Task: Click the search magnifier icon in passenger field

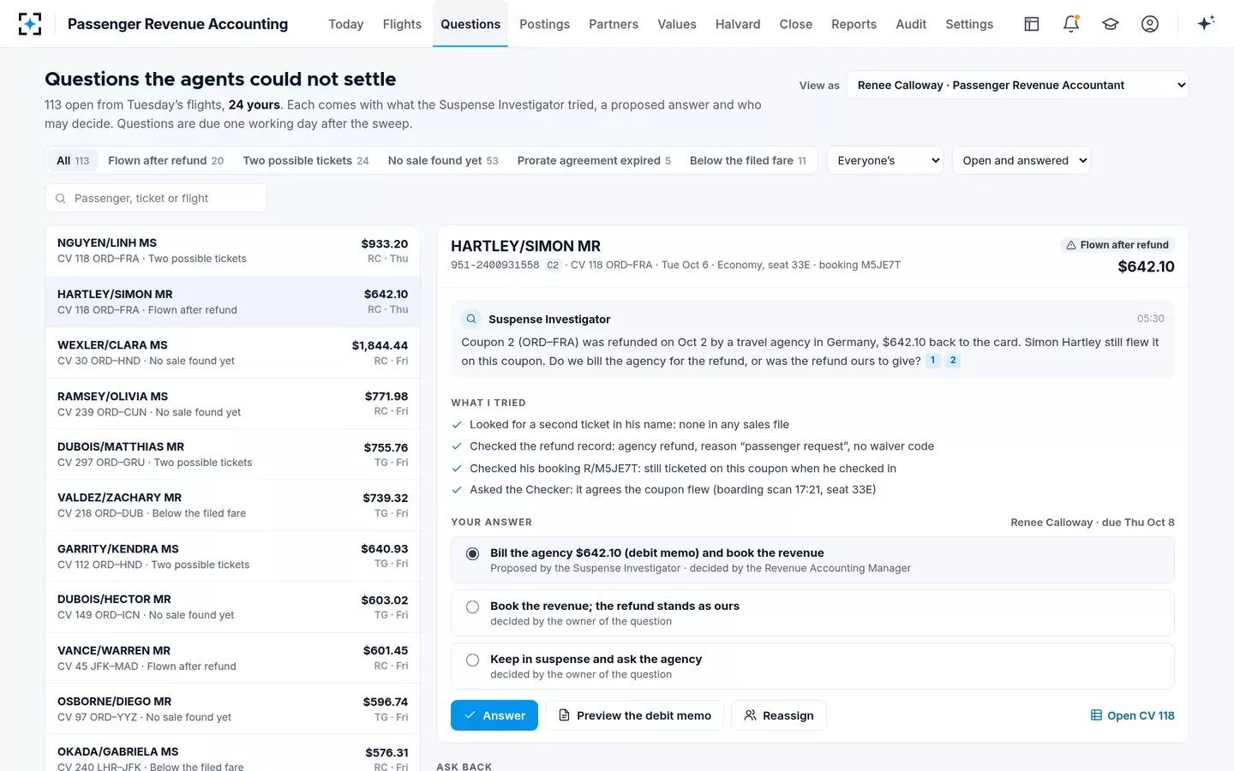Action: click(x=61, y=199)
